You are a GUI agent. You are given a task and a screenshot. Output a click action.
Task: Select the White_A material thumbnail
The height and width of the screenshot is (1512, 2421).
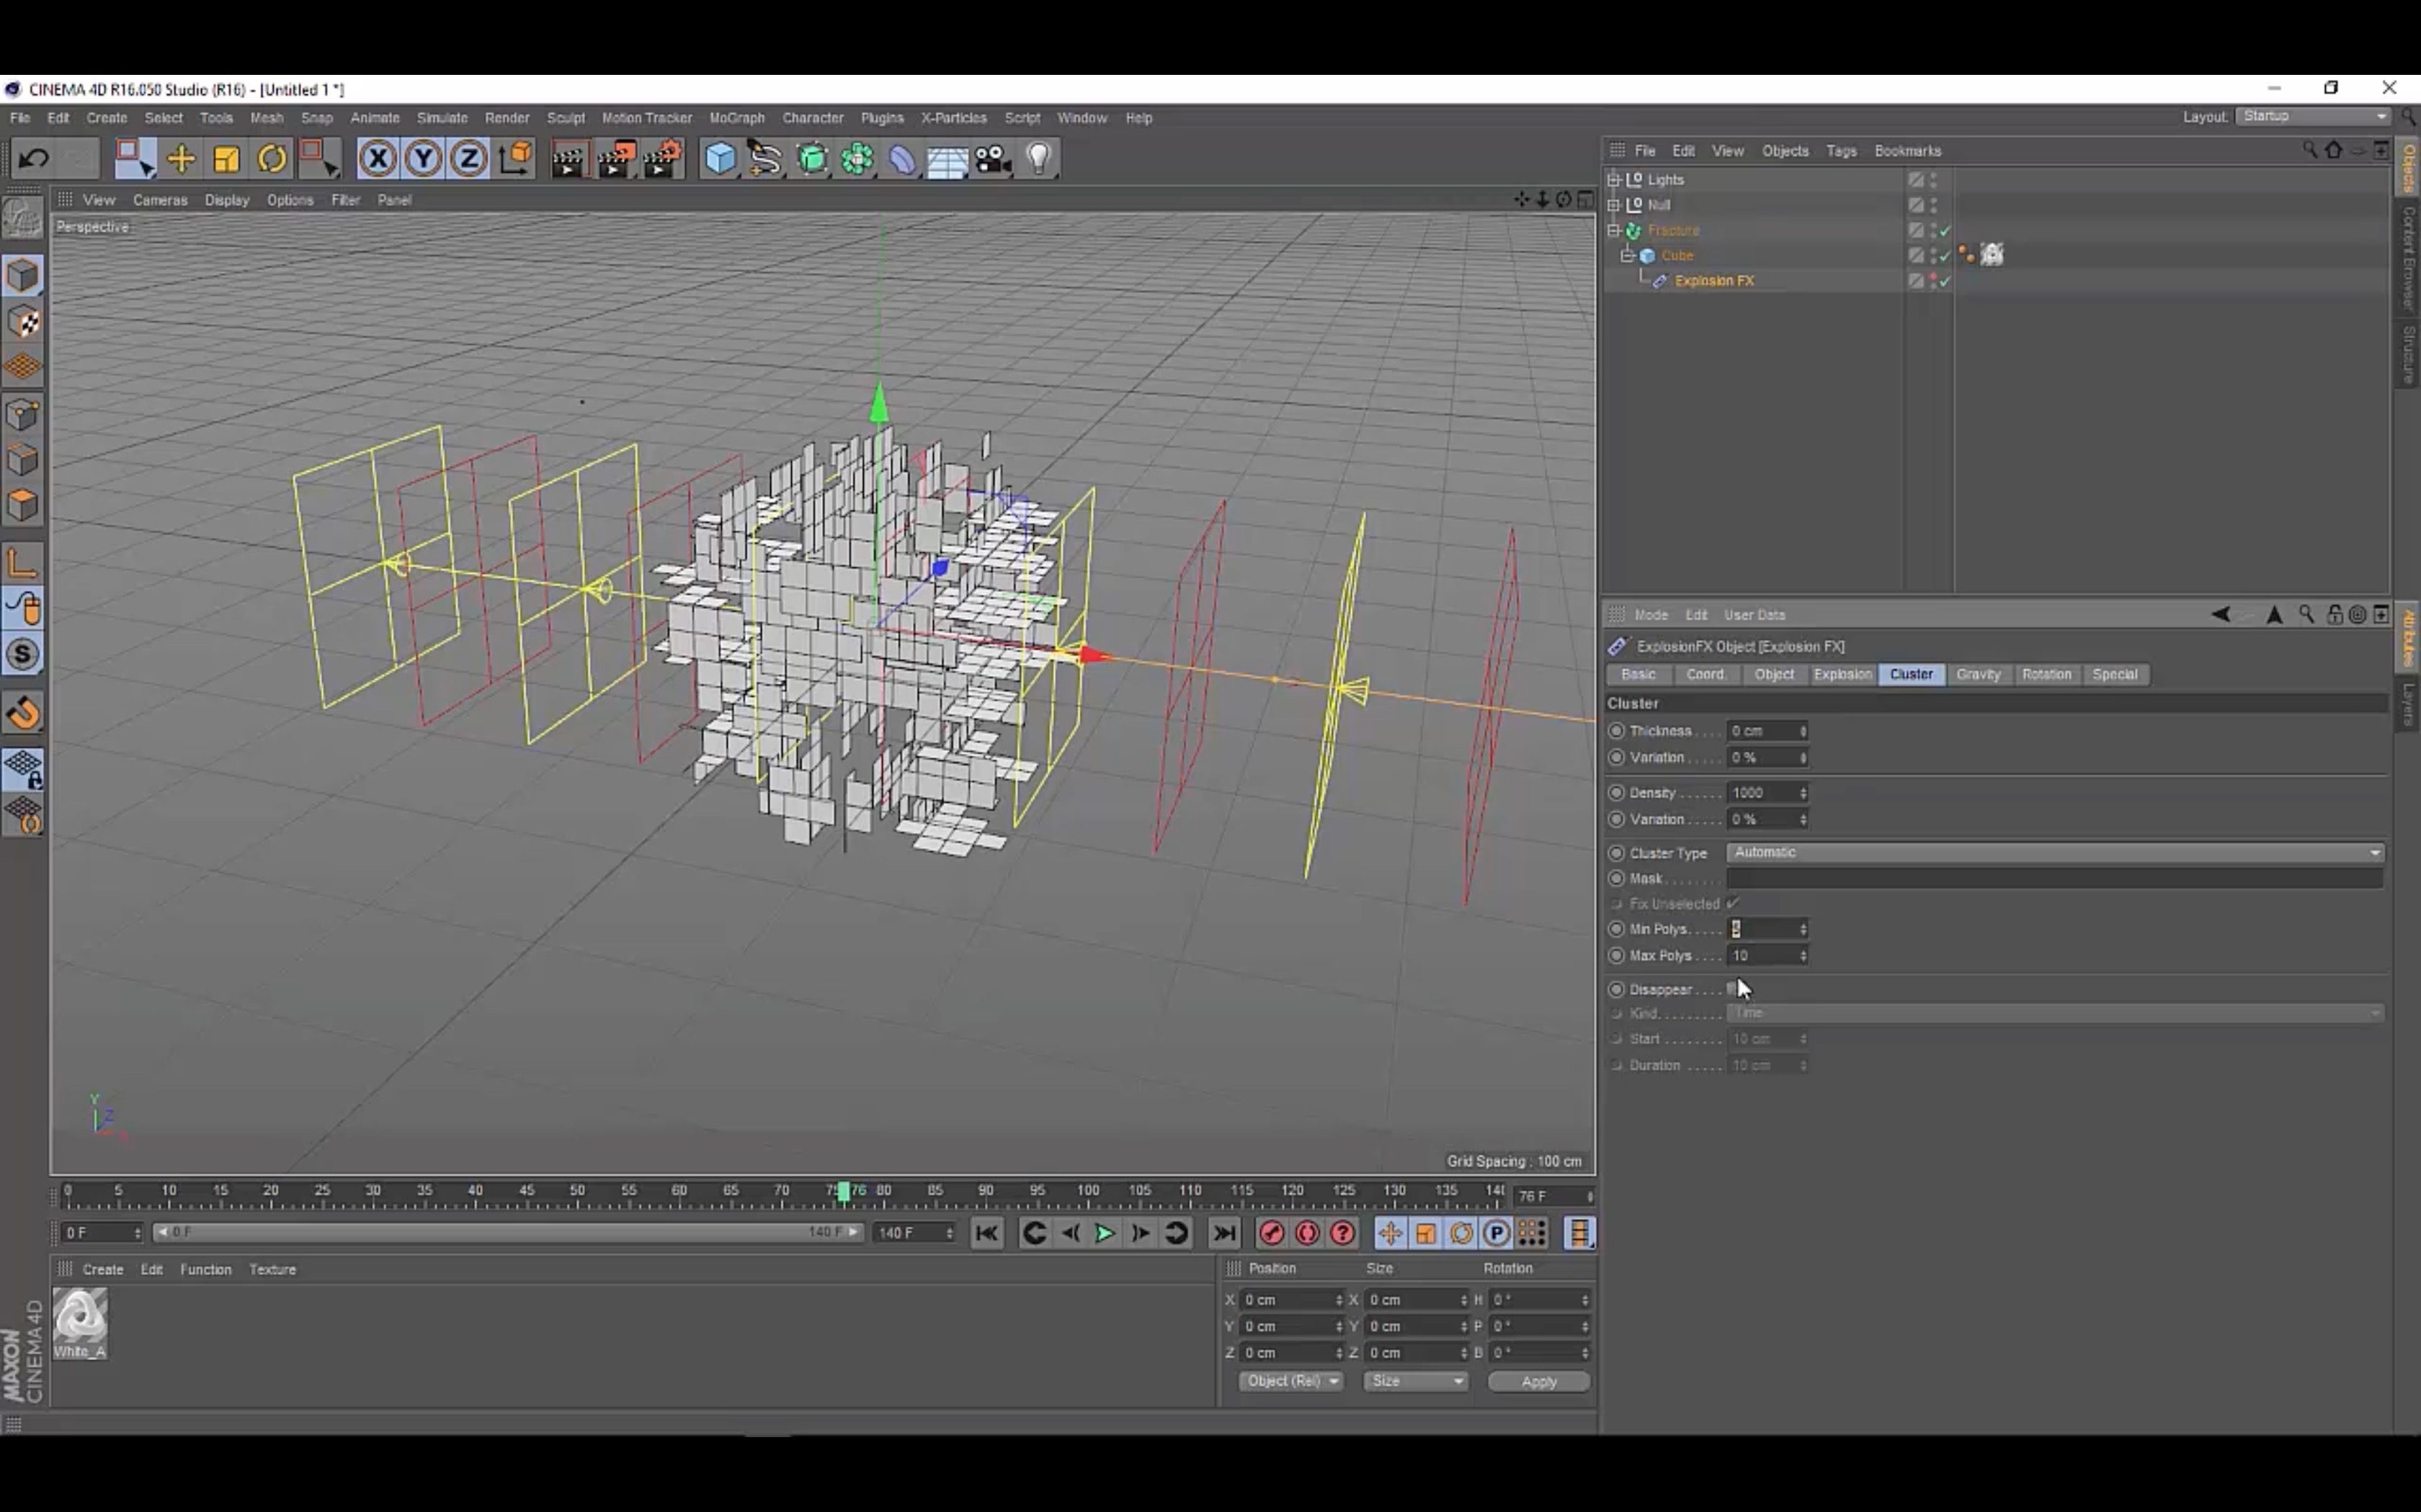click(80, 1323)
